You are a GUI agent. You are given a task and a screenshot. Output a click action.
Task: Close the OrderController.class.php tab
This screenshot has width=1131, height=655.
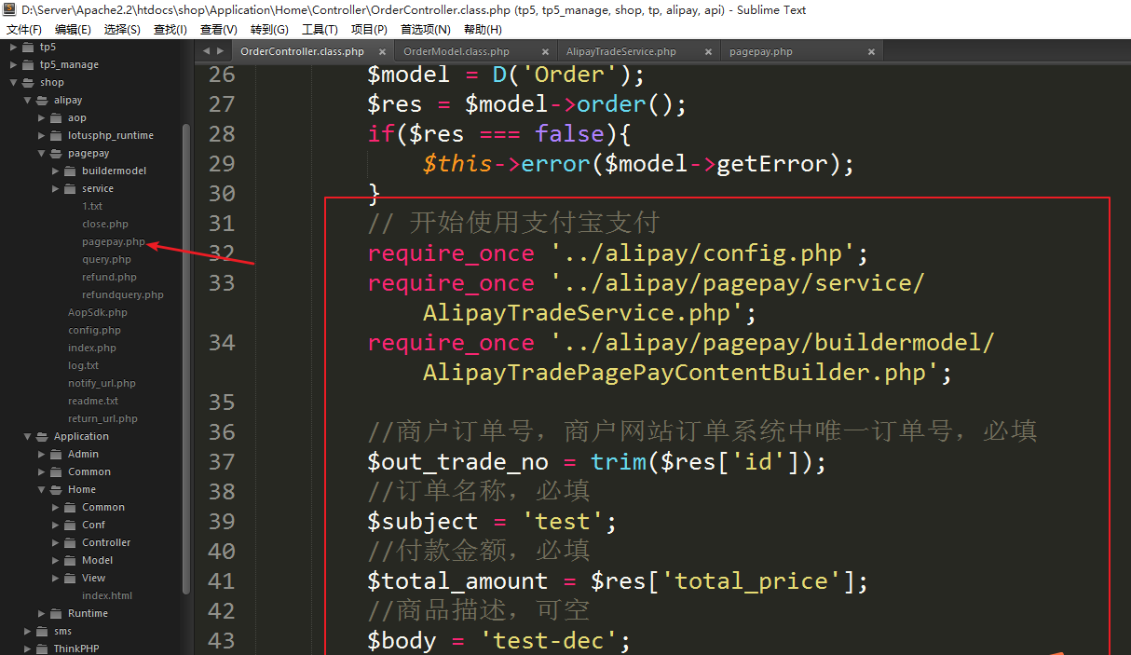point(381,51)
